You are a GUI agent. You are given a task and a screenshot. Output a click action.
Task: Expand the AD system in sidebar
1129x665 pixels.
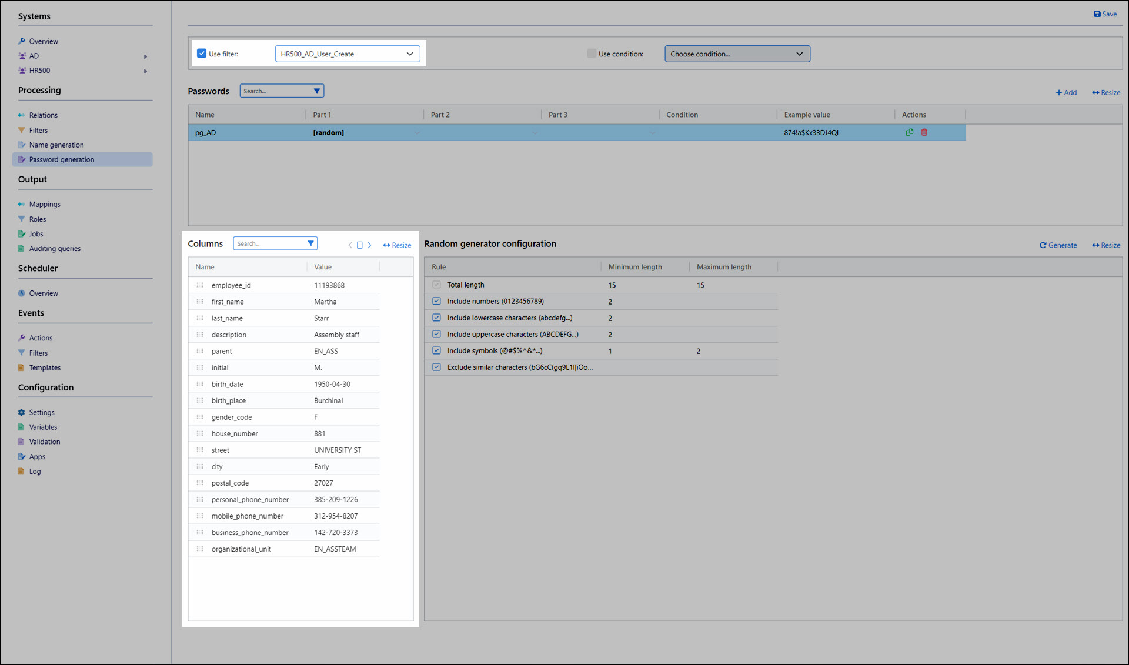click(x=145, y=56)
